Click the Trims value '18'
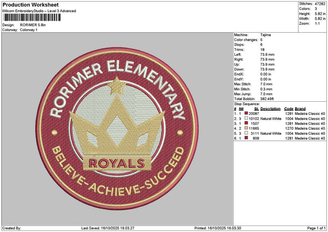The height and width of the screenshot is (232, 328). (x=262, y=50)
